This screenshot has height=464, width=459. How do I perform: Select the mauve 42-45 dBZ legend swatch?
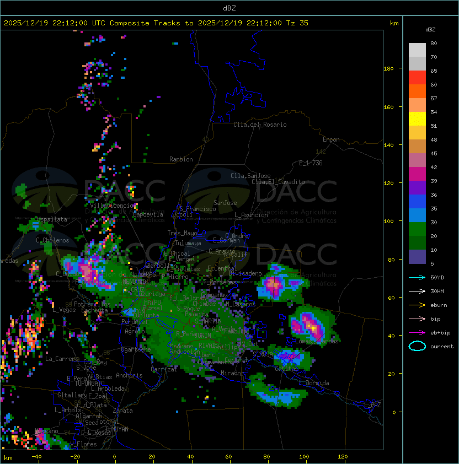[x=417, y=160]
